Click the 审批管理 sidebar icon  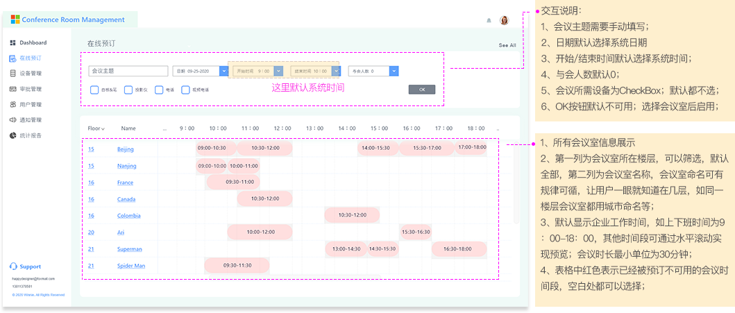(12, 89)
